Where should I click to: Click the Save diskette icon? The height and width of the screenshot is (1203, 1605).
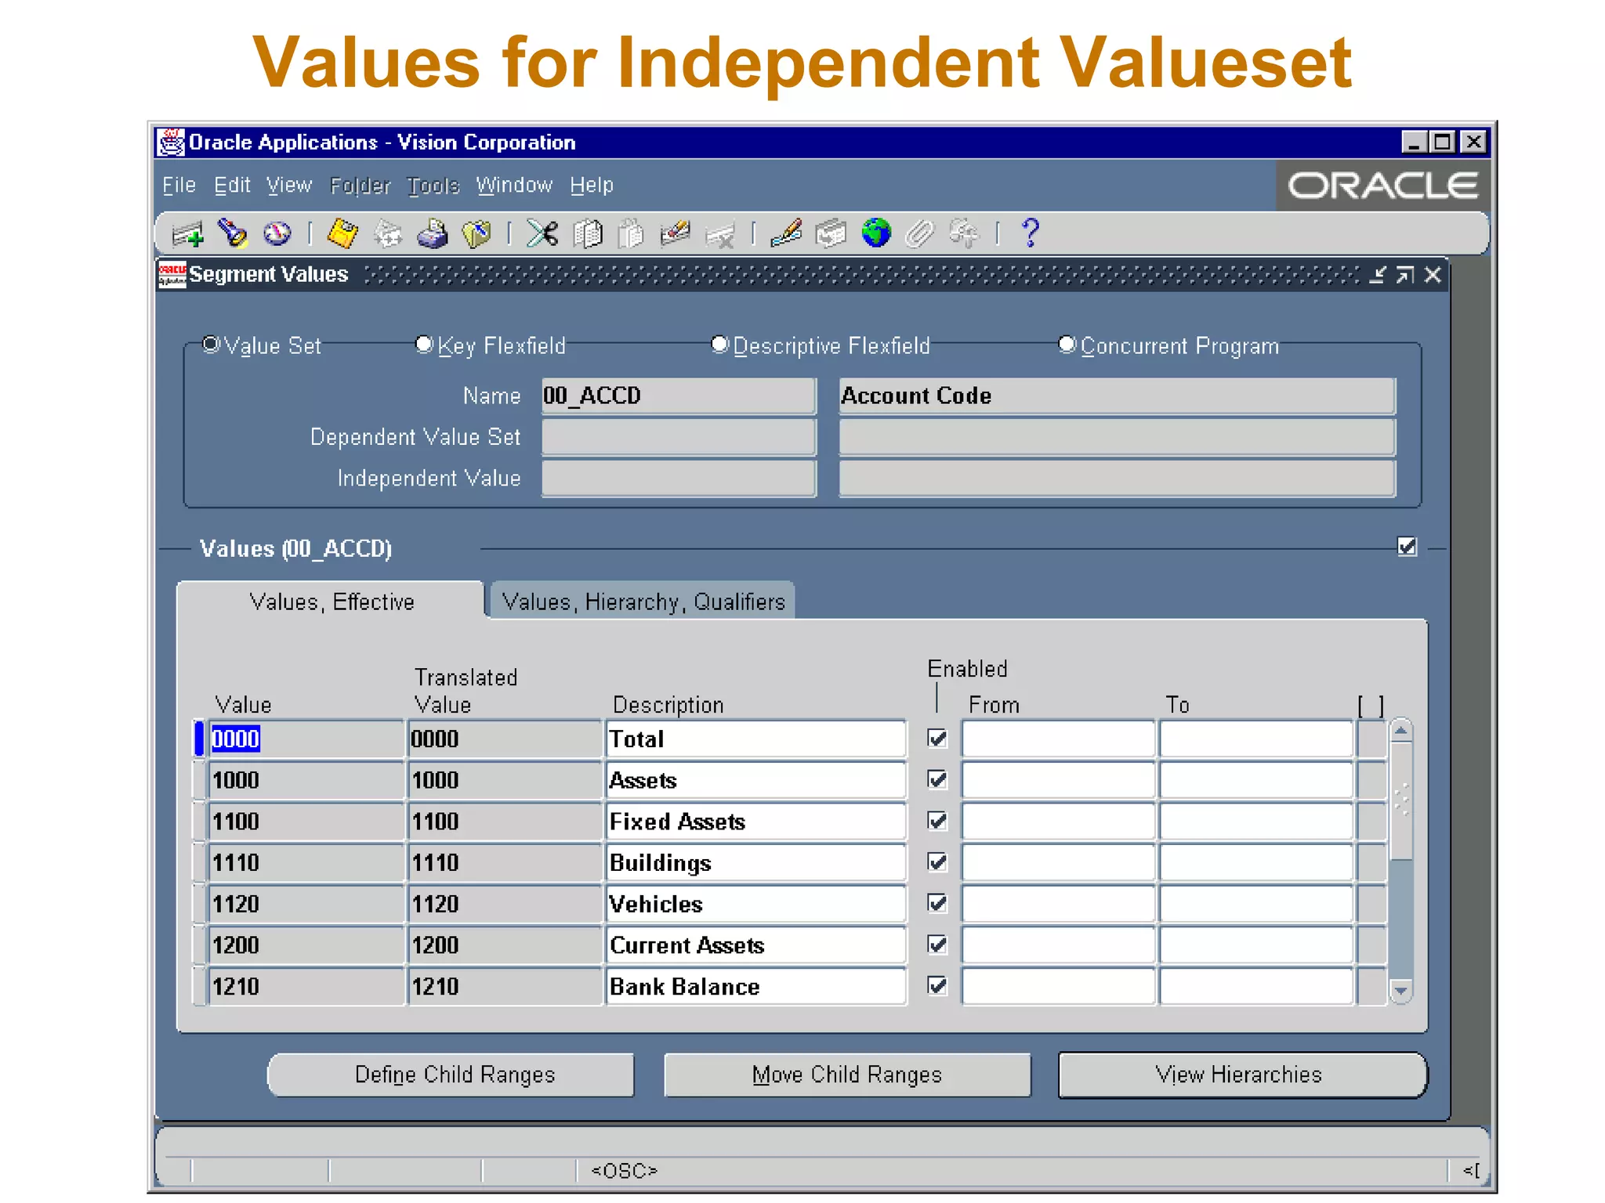click(x=342, y=233)
